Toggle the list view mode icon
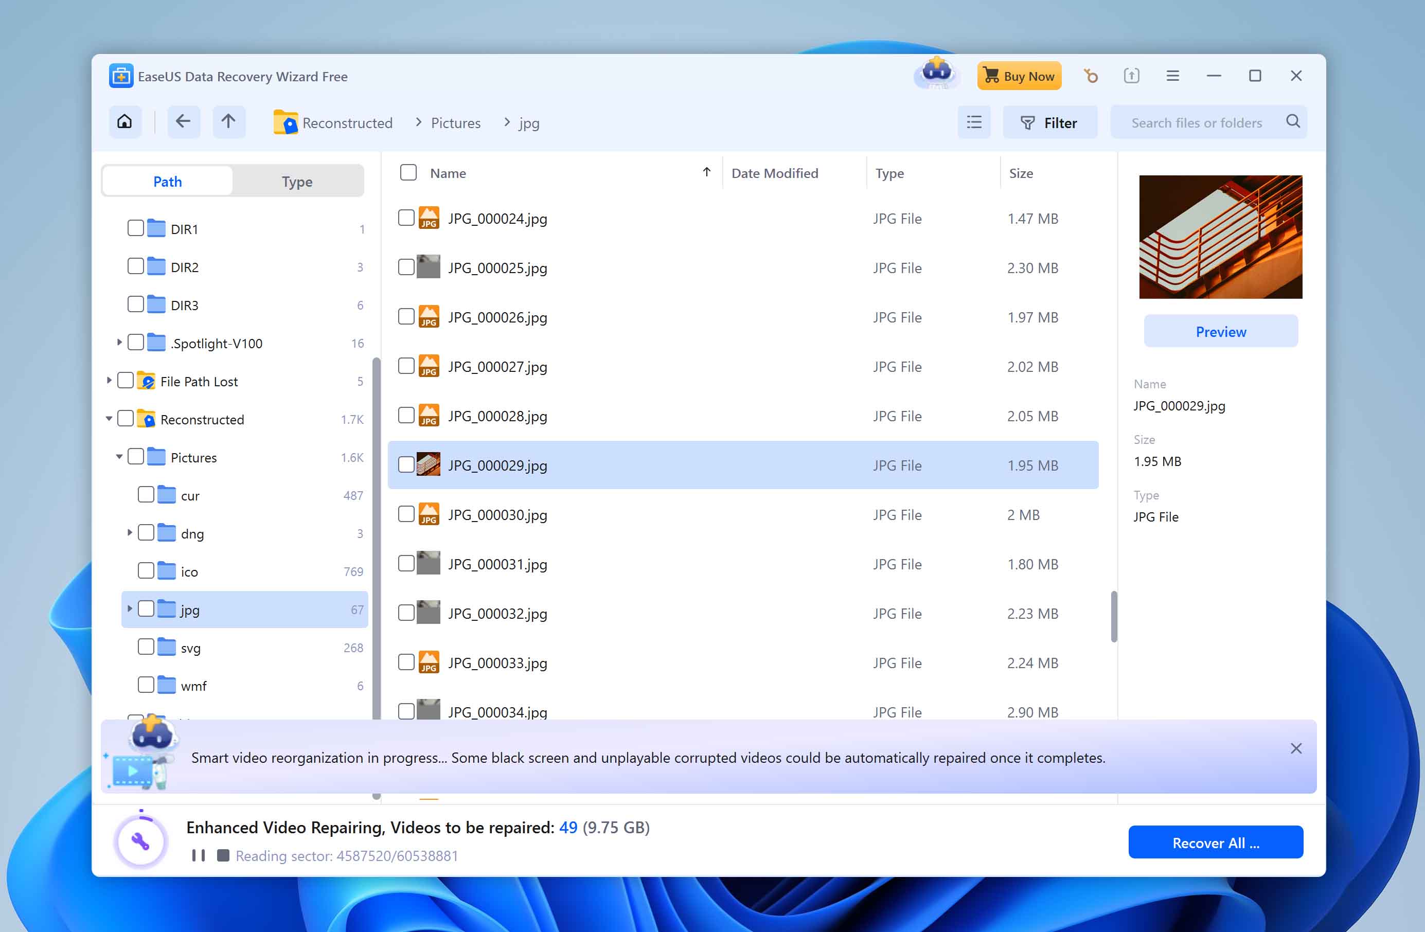 pyautogui.click(x=973, y=122)
